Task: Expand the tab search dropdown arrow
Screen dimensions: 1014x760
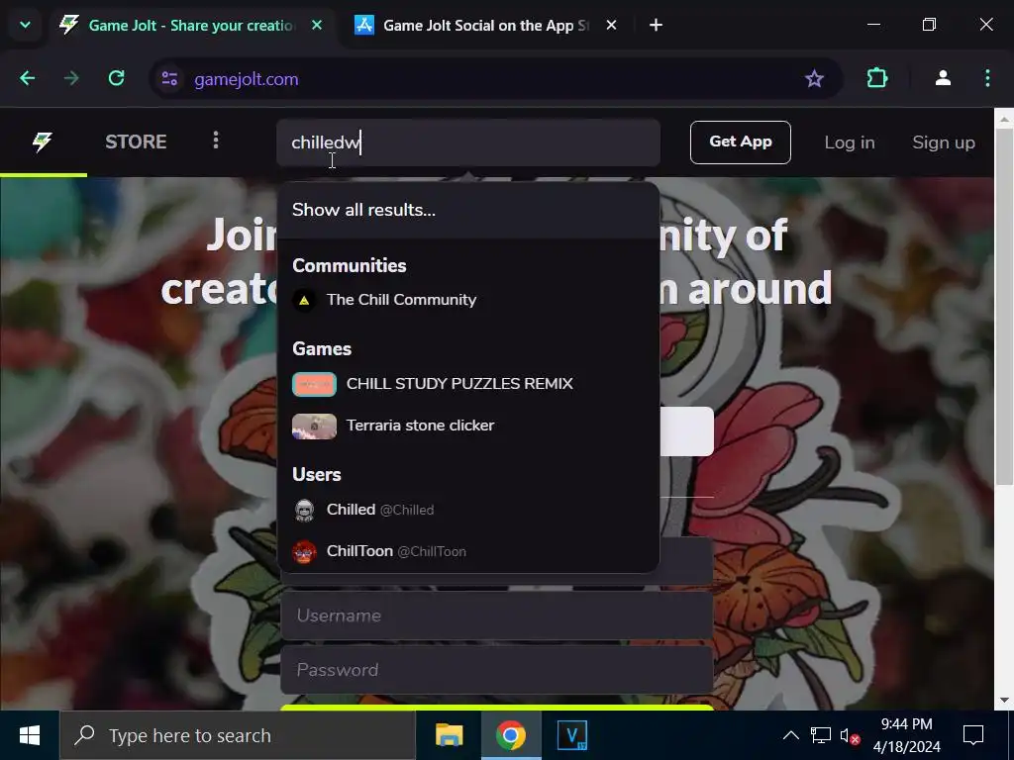Action: point(25,25)
